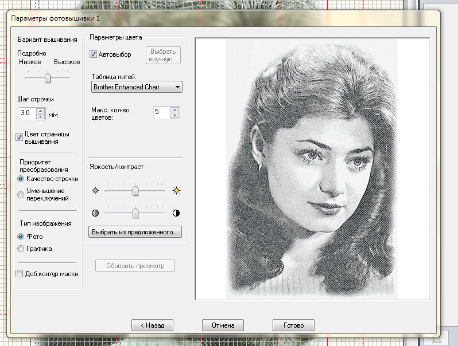458x346 pixels.
Task: Select Фото image type
Action: coord(21,236)
